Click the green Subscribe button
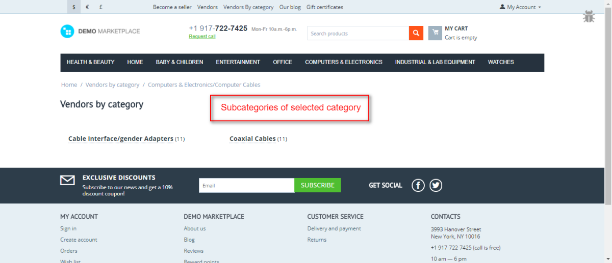Viewport: 612px width, 263px height. click(x=318, y=185)
